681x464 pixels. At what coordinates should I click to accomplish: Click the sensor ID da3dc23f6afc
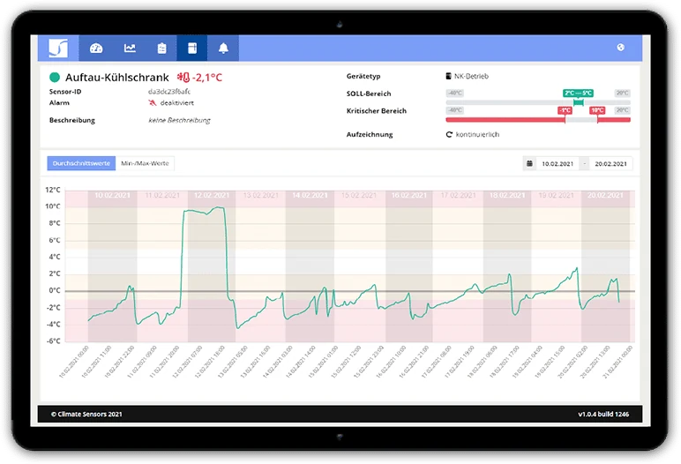pyautogui.click(x=169, y=91)
